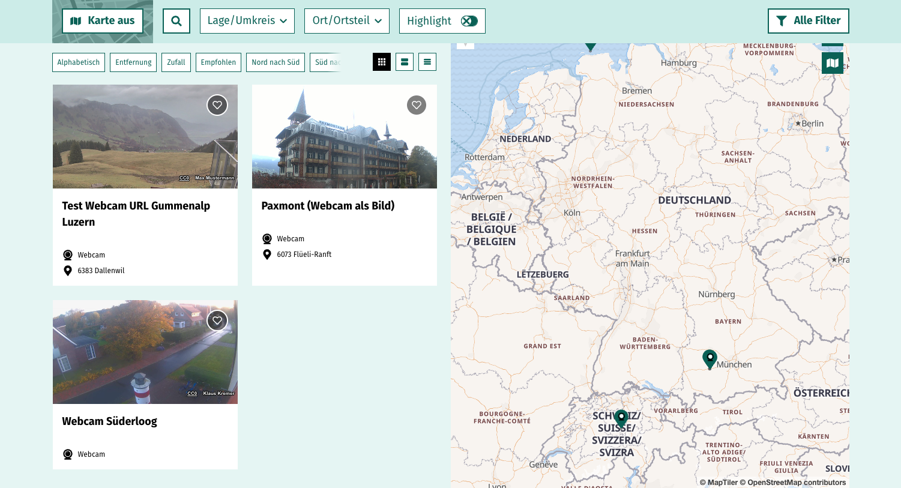Sort results Süd nach Nord
The width and height of the screenshot is (901, 488).
(327, 62)
